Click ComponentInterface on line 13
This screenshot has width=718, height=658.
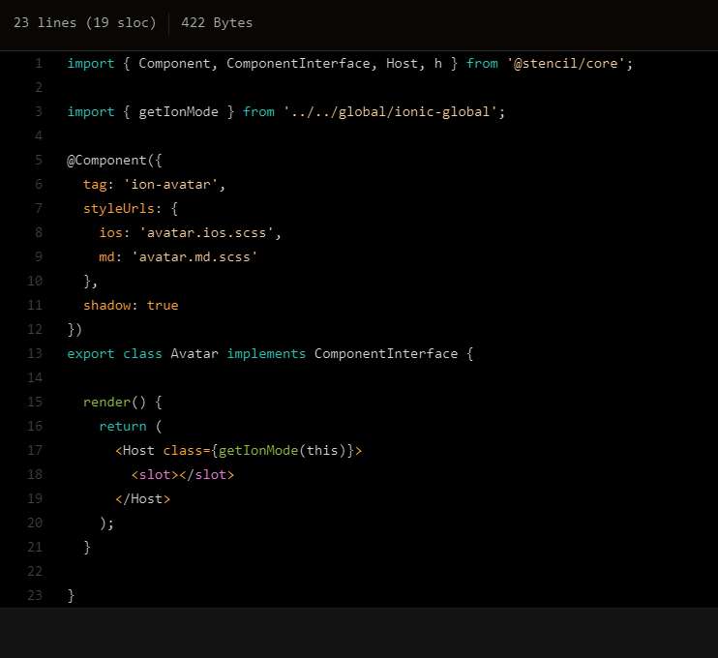(x=385, y=353)
